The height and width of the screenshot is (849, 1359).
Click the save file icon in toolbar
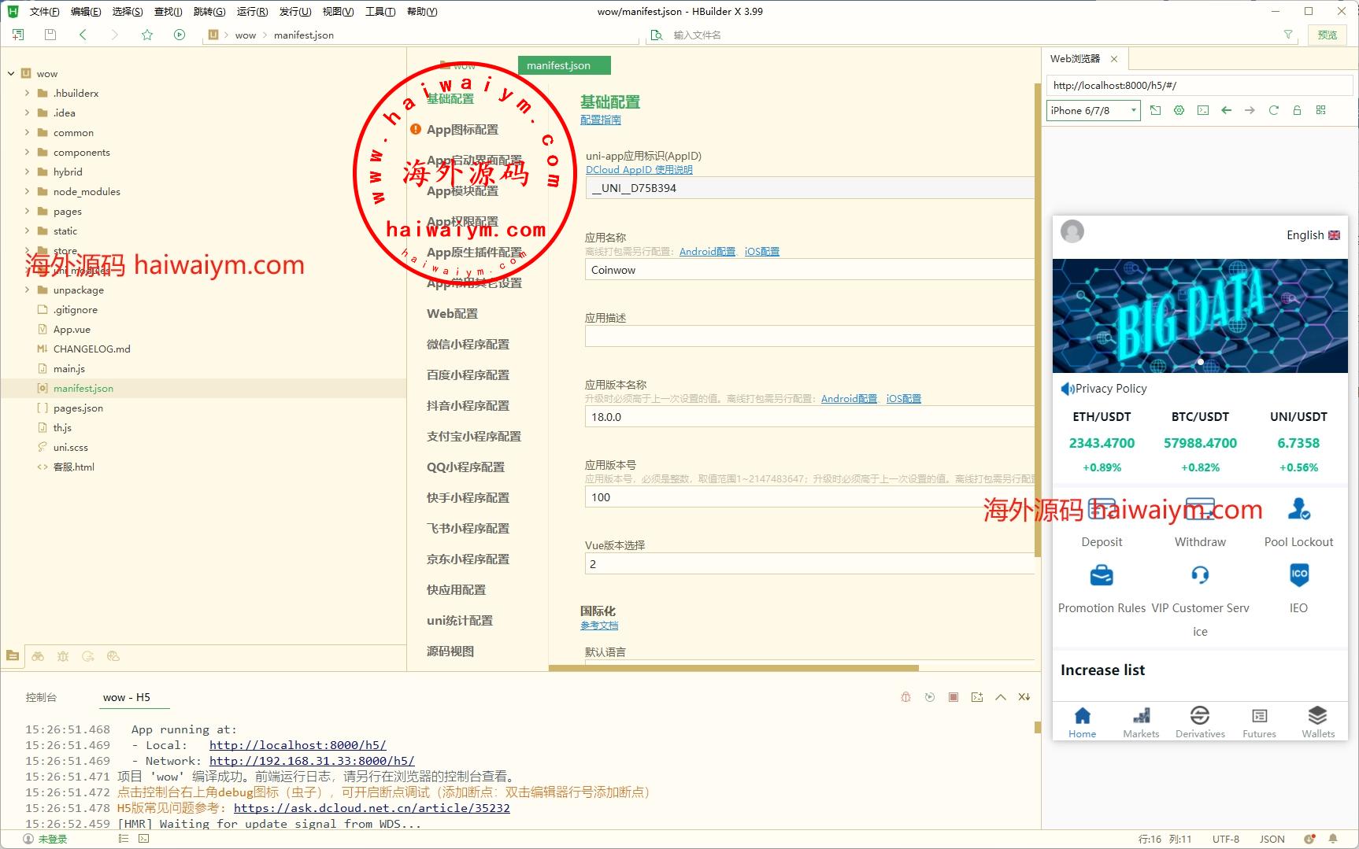pyautogui.click(x=50, y=35)
